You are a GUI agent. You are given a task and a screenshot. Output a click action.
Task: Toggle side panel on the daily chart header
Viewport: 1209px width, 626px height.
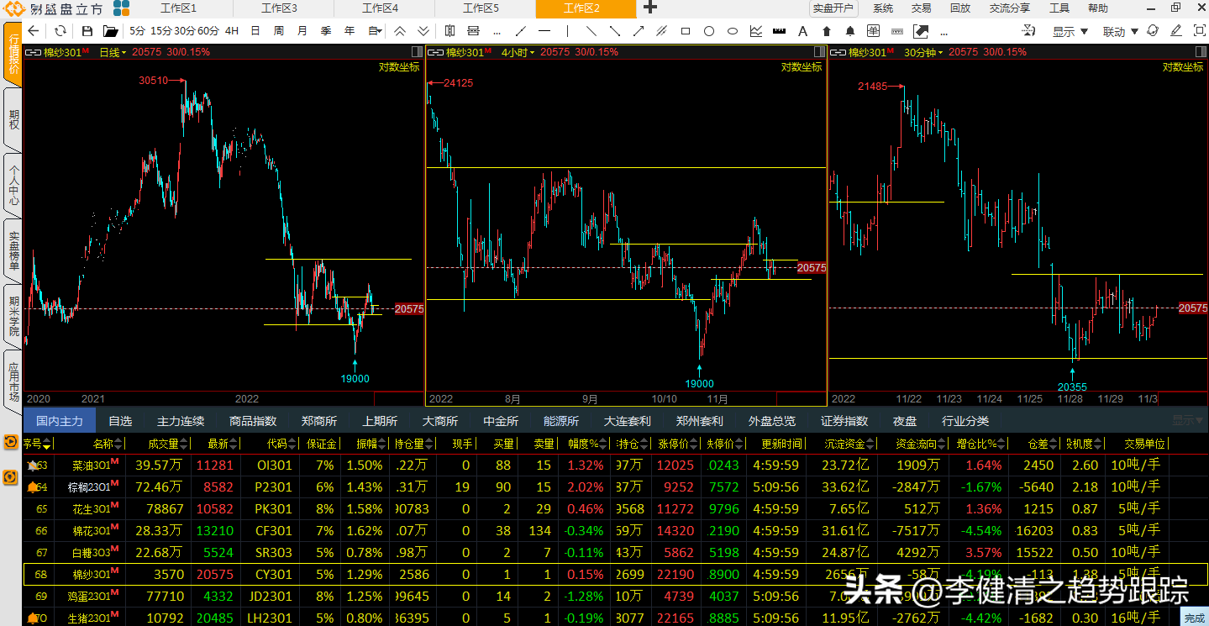(x=416, y=52)
